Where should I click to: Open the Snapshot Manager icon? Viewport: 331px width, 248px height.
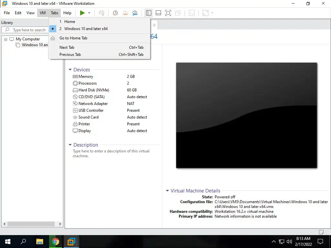pyautogui.click(x=135, y=13)
